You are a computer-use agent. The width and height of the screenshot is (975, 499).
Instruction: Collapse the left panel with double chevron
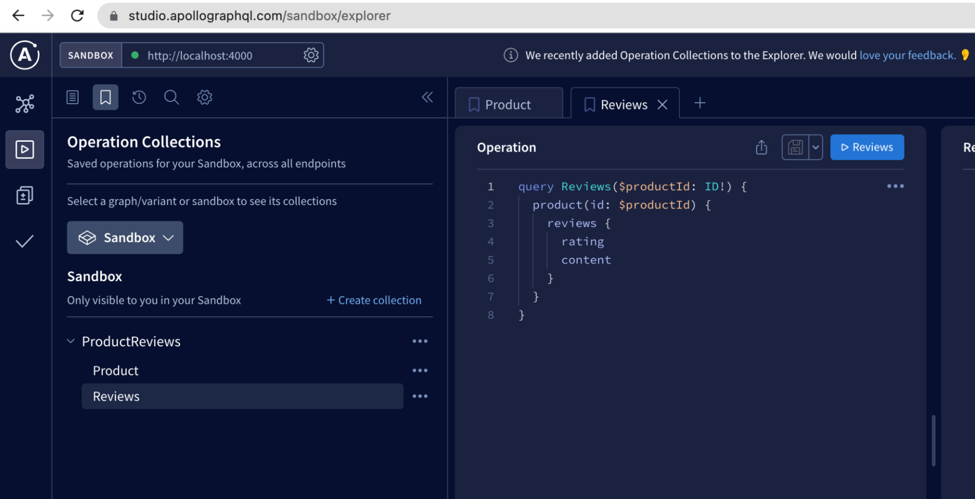click(427, 97)
